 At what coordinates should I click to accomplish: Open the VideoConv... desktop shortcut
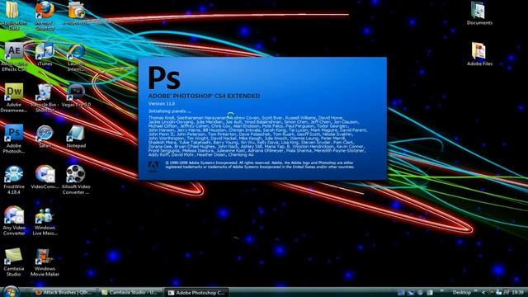point(45,177)
